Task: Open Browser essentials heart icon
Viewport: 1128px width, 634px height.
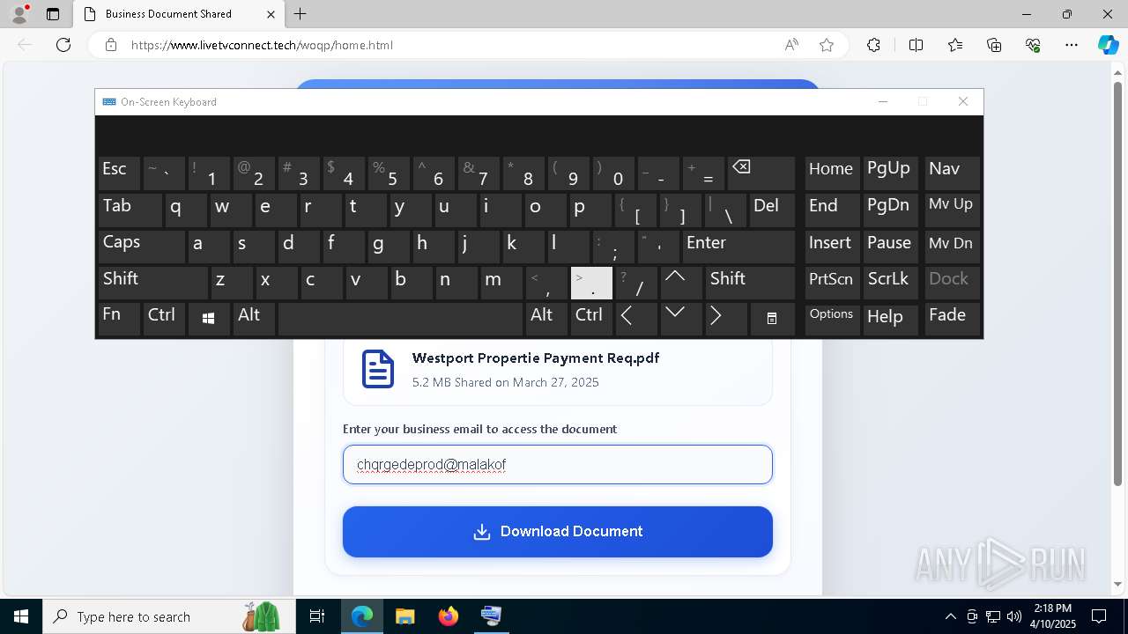Action: point(1033,45)
